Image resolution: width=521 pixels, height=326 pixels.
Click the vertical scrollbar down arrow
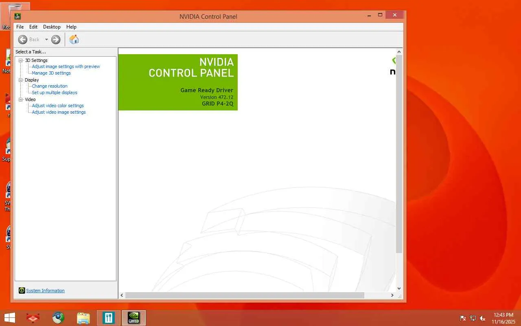click(x=399, y=289)
